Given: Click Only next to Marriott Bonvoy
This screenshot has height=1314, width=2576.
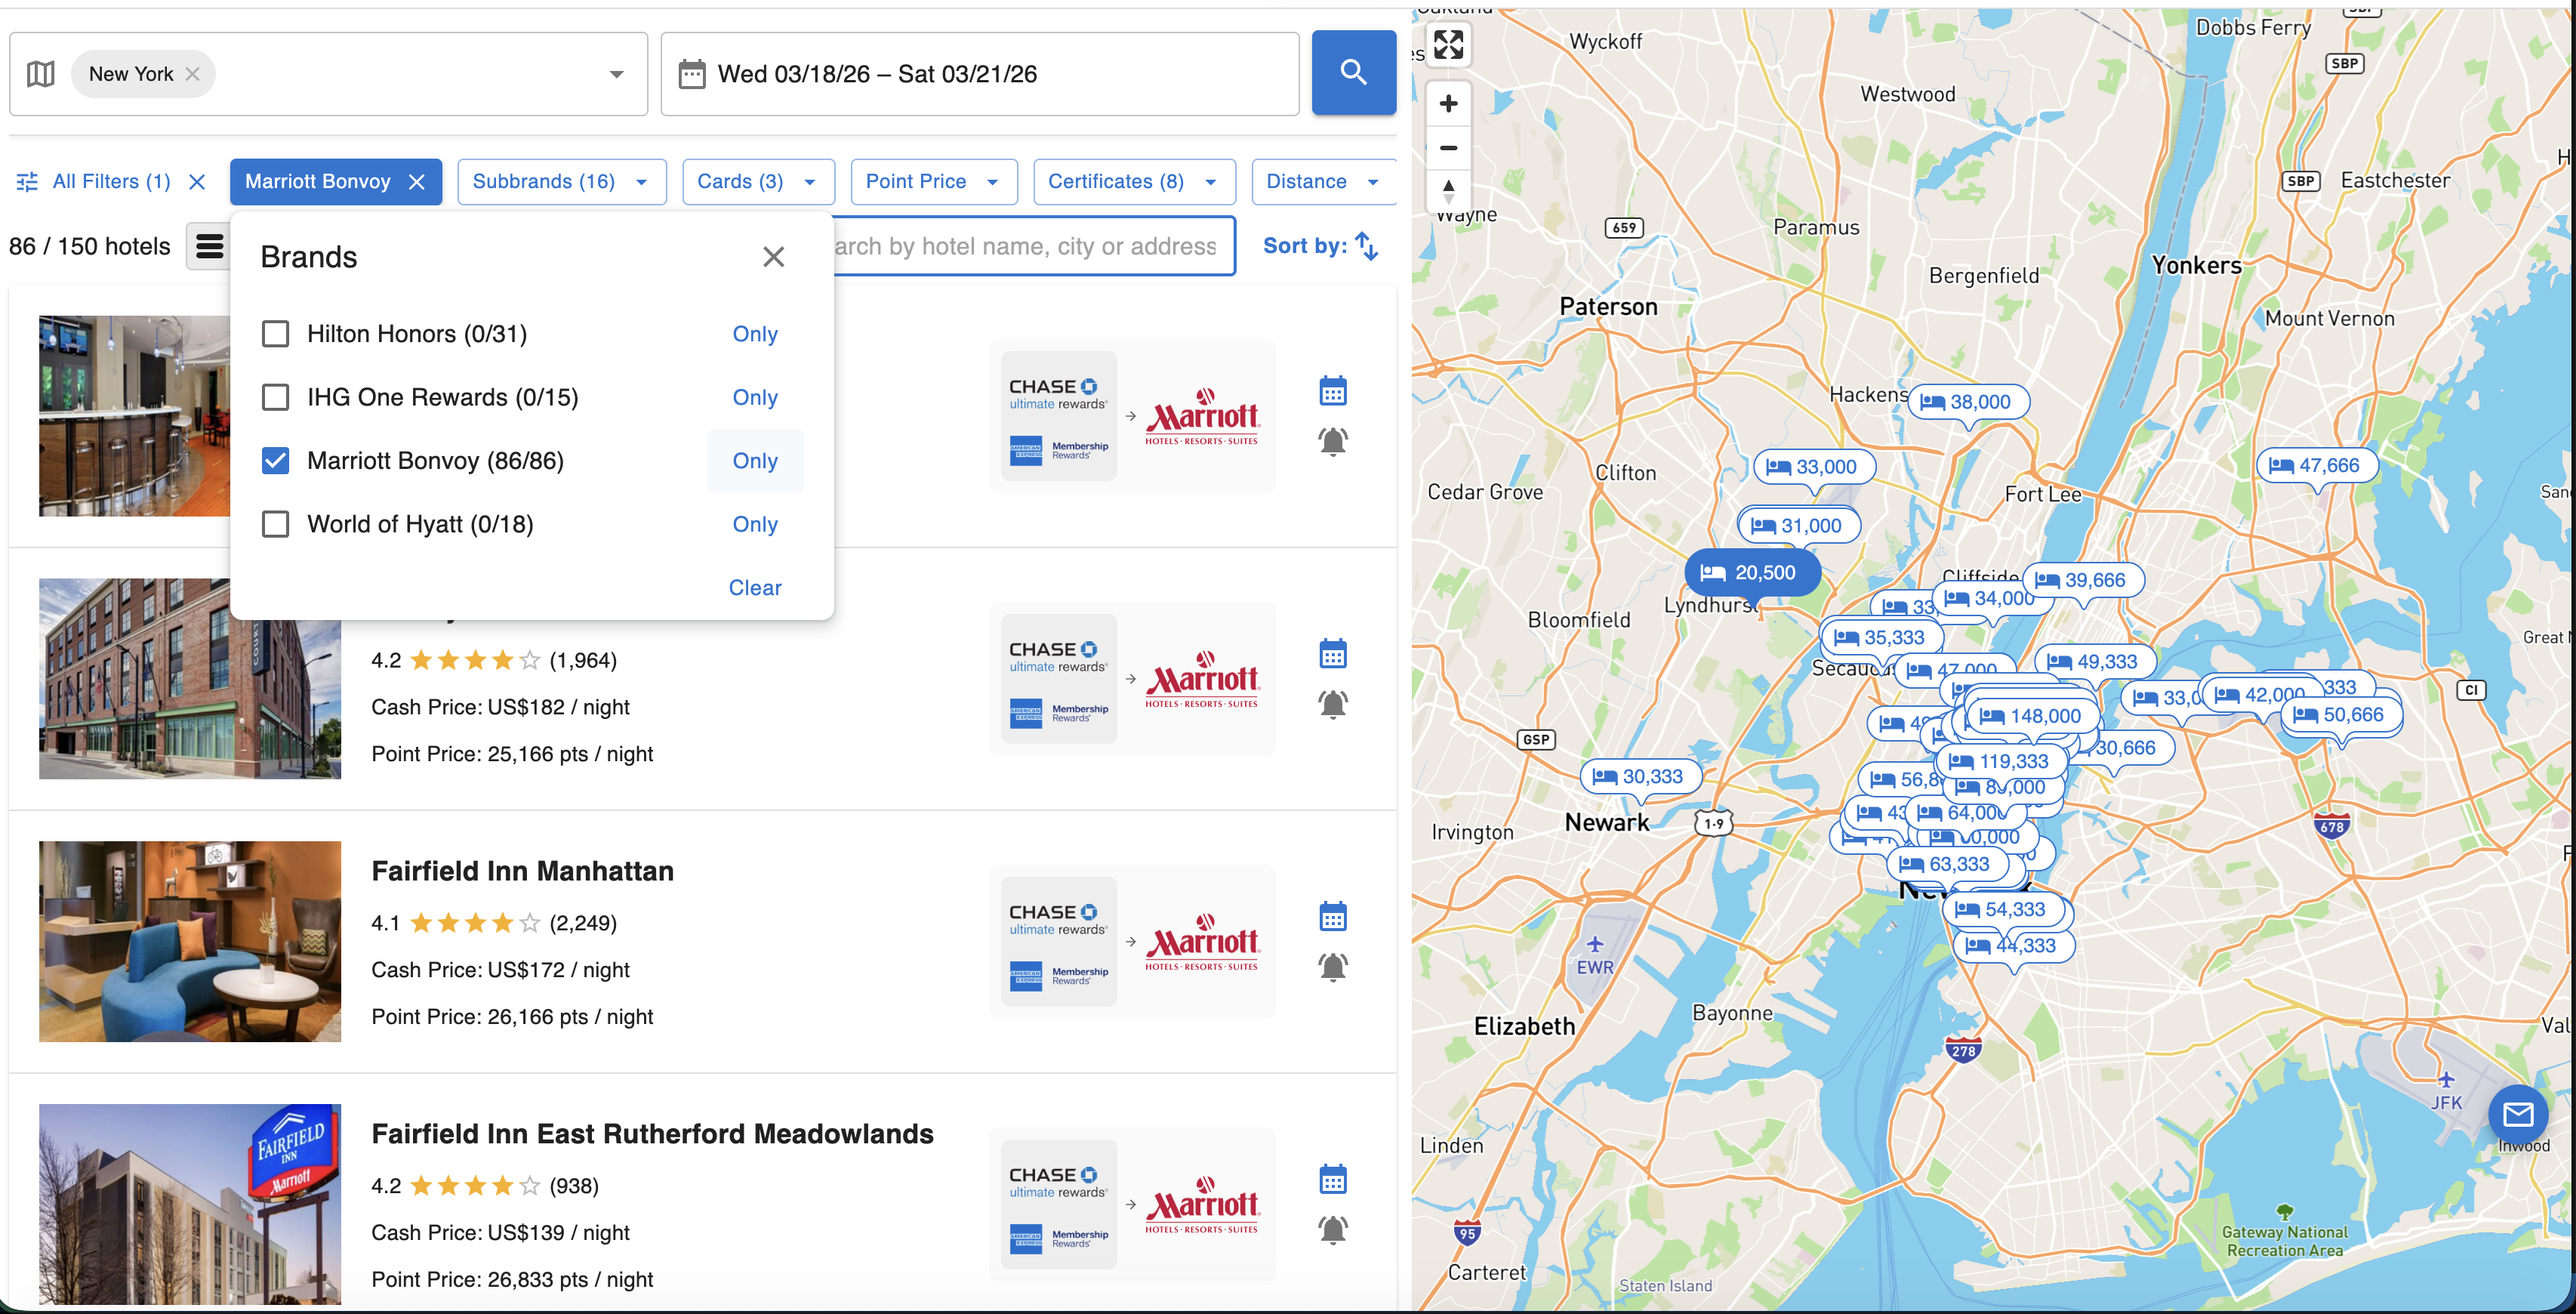Looking at the screenshot, I should coord(755,461).
